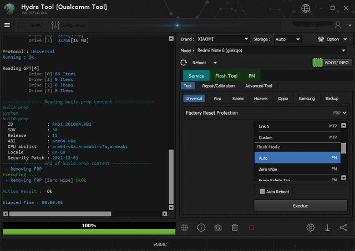
Task: Select the Tool sub-tab
Action: pos(187,86)
